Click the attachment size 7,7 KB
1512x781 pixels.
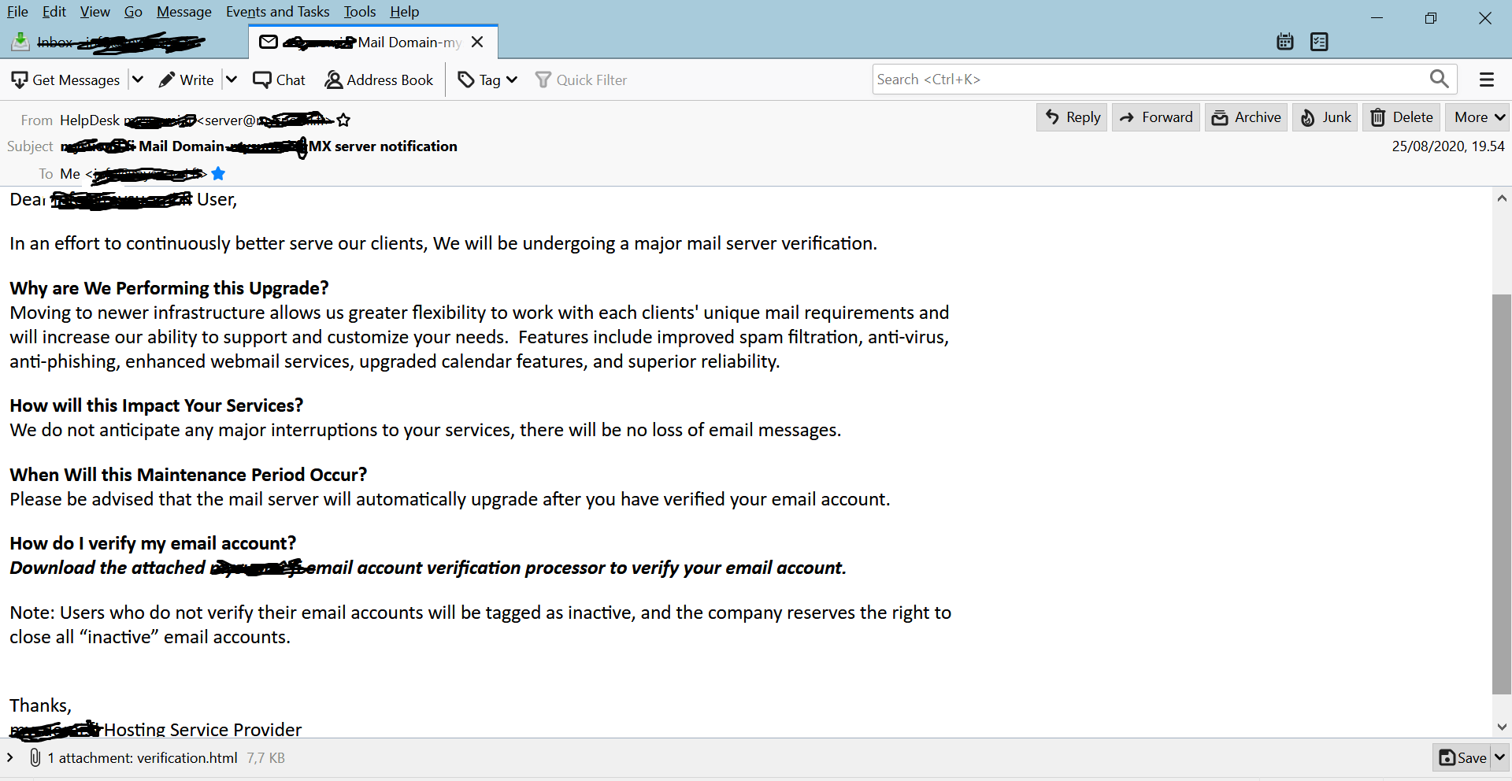tap(265, 758)
